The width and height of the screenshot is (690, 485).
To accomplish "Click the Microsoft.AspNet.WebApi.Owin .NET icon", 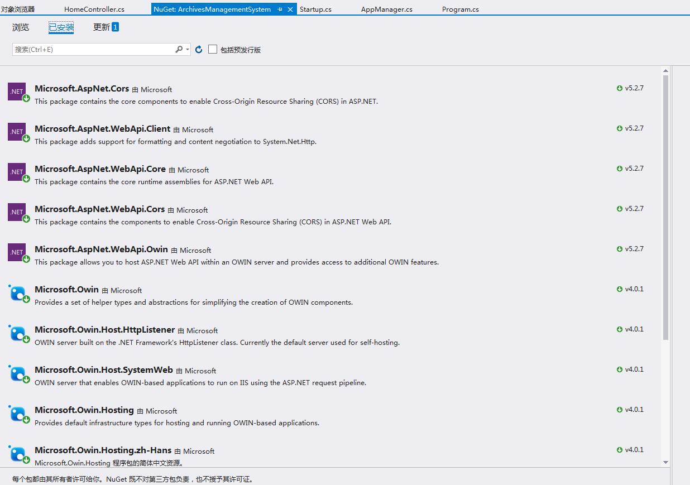I will pos(17,252).
